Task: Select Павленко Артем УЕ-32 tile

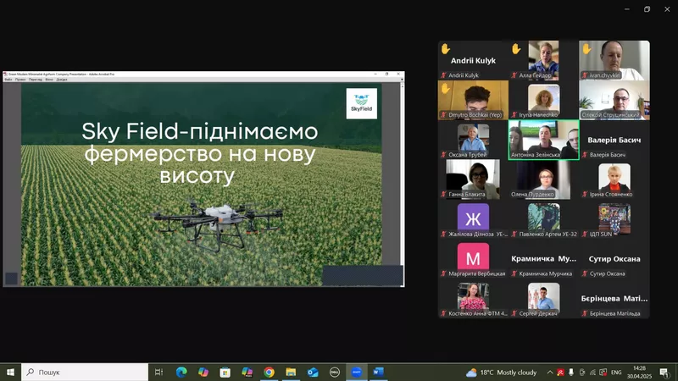Action: pyautogui.click(x=543, y=219)
